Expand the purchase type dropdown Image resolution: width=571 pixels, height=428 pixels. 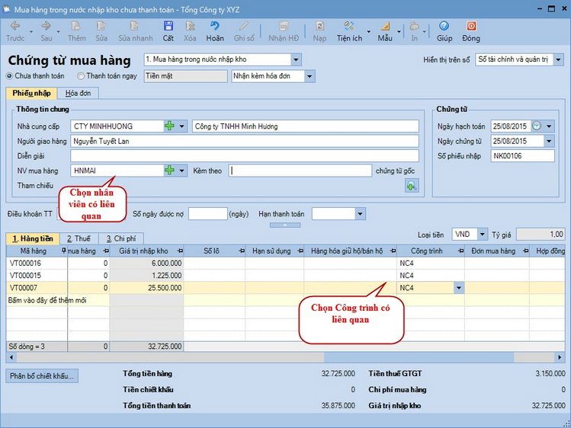tap(296, 59)
